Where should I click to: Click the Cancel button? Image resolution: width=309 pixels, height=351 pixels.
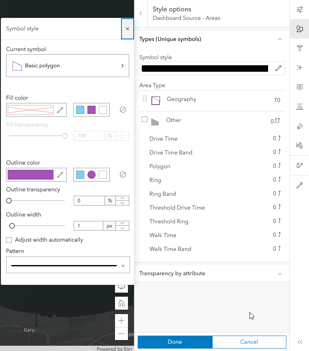[x=249, y=342]
